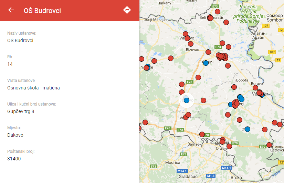Viewport: 284px width, 183px height.
Task: Click the Gradačac map label
Action: 188,176
